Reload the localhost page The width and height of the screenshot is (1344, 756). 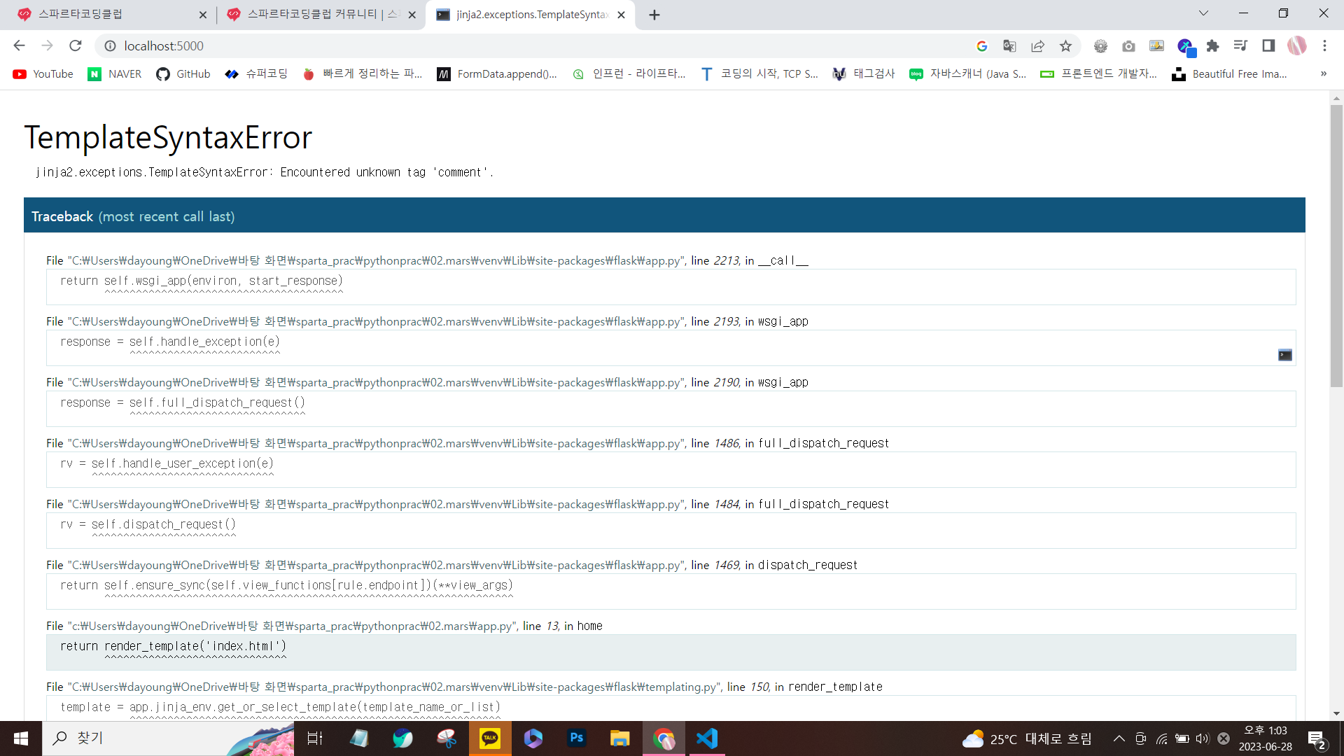point(76,45)
